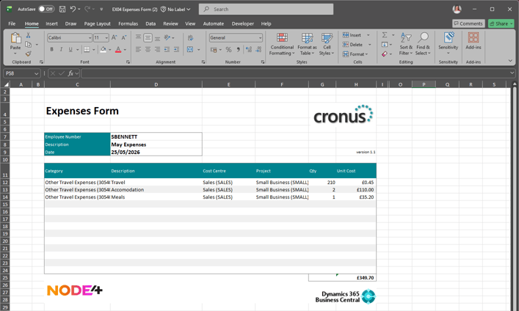Toggle the AutoSave switch
The image size is (519, 311).
(x=46, y=10)
